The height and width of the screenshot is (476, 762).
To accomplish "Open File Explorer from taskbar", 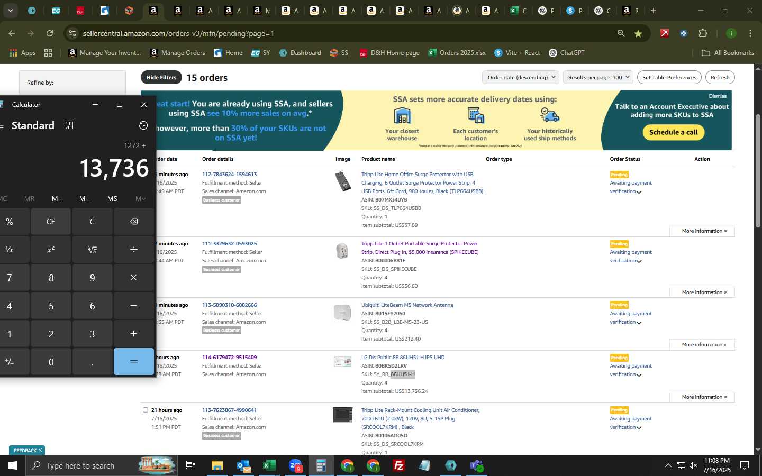I will (217, 465).
